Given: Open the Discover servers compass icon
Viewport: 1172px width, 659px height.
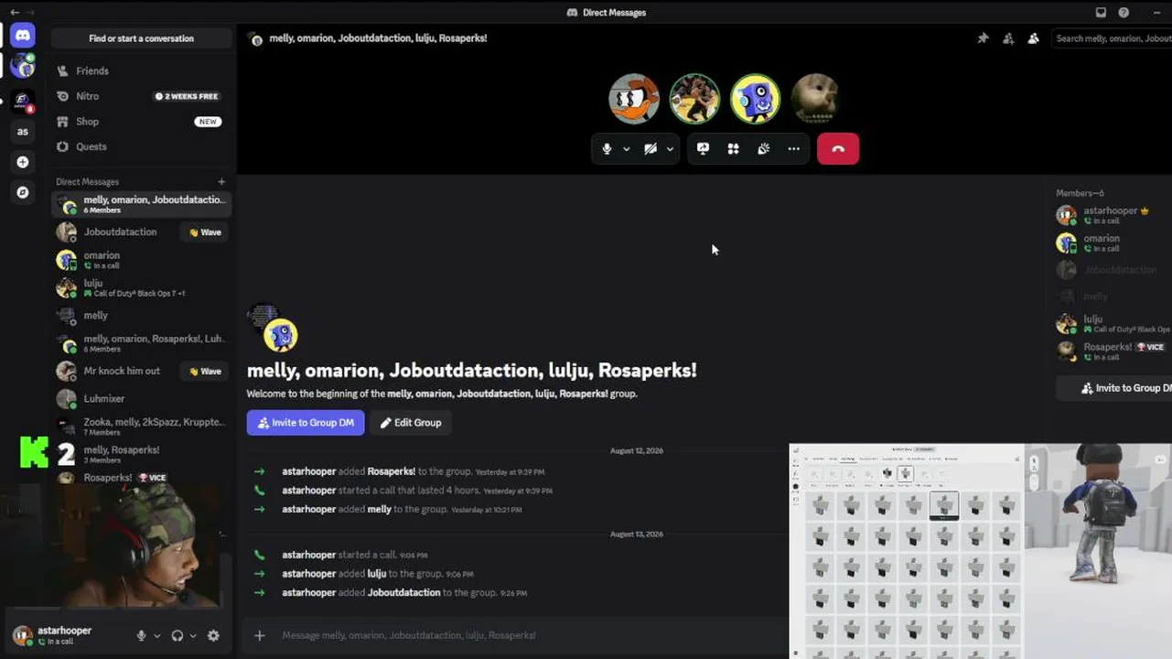Looking at the screenshot, I should pos(23,192).
